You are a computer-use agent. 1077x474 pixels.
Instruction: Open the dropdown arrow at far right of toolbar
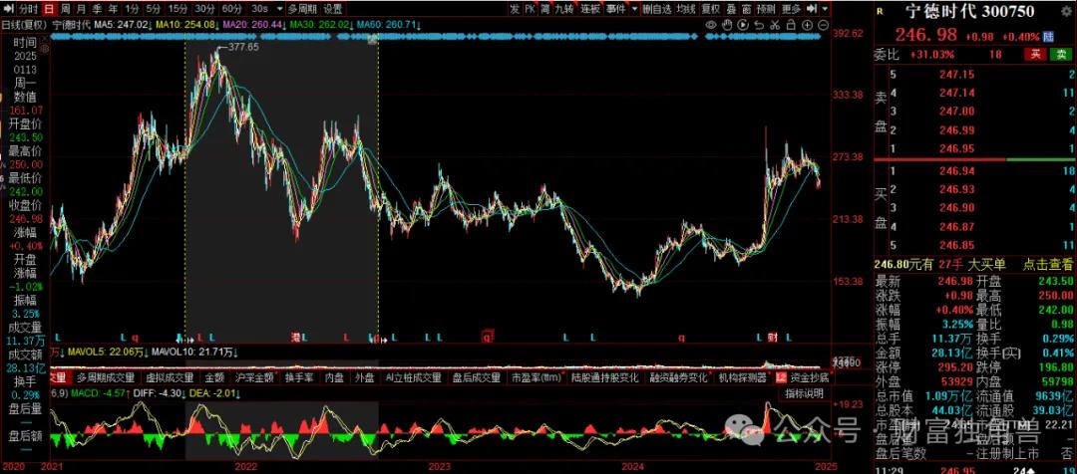825,9
